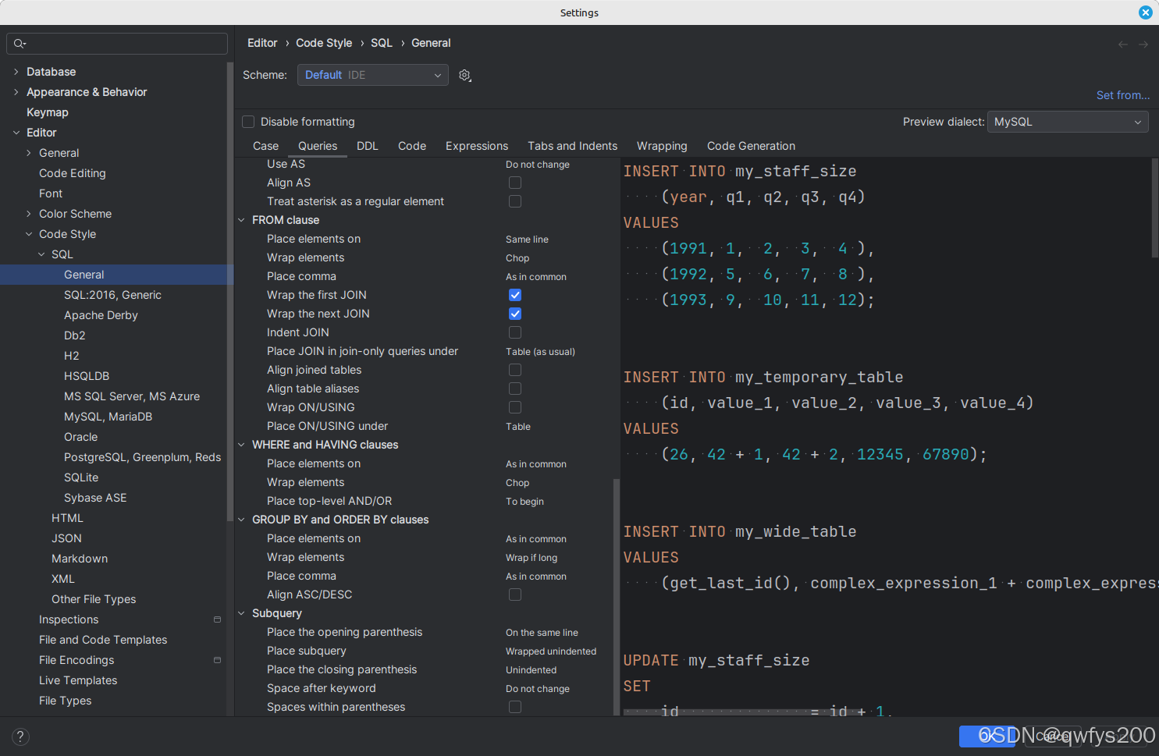1159x756 pixels.
Task: Click SQL in the breadcrumb
Action: click(x=382, y=43)
